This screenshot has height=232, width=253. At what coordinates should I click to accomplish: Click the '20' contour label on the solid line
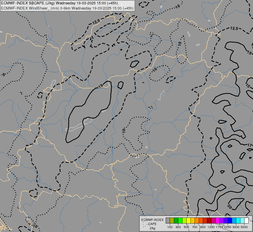click(x=229, y=206)
